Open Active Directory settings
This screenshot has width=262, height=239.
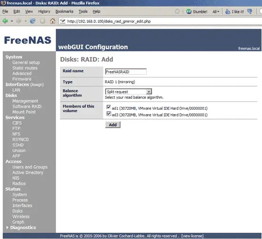point(28,172)
